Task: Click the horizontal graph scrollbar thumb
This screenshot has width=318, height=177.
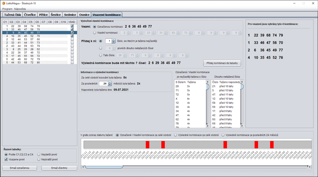Action: click(x=104, y=167)
